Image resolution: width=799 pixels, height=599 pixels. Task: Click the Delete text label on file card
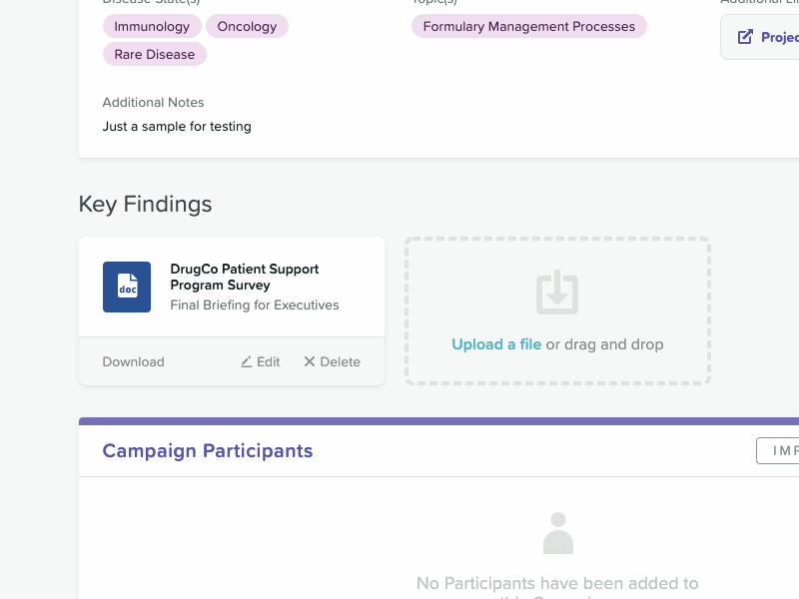pos(341,361)
